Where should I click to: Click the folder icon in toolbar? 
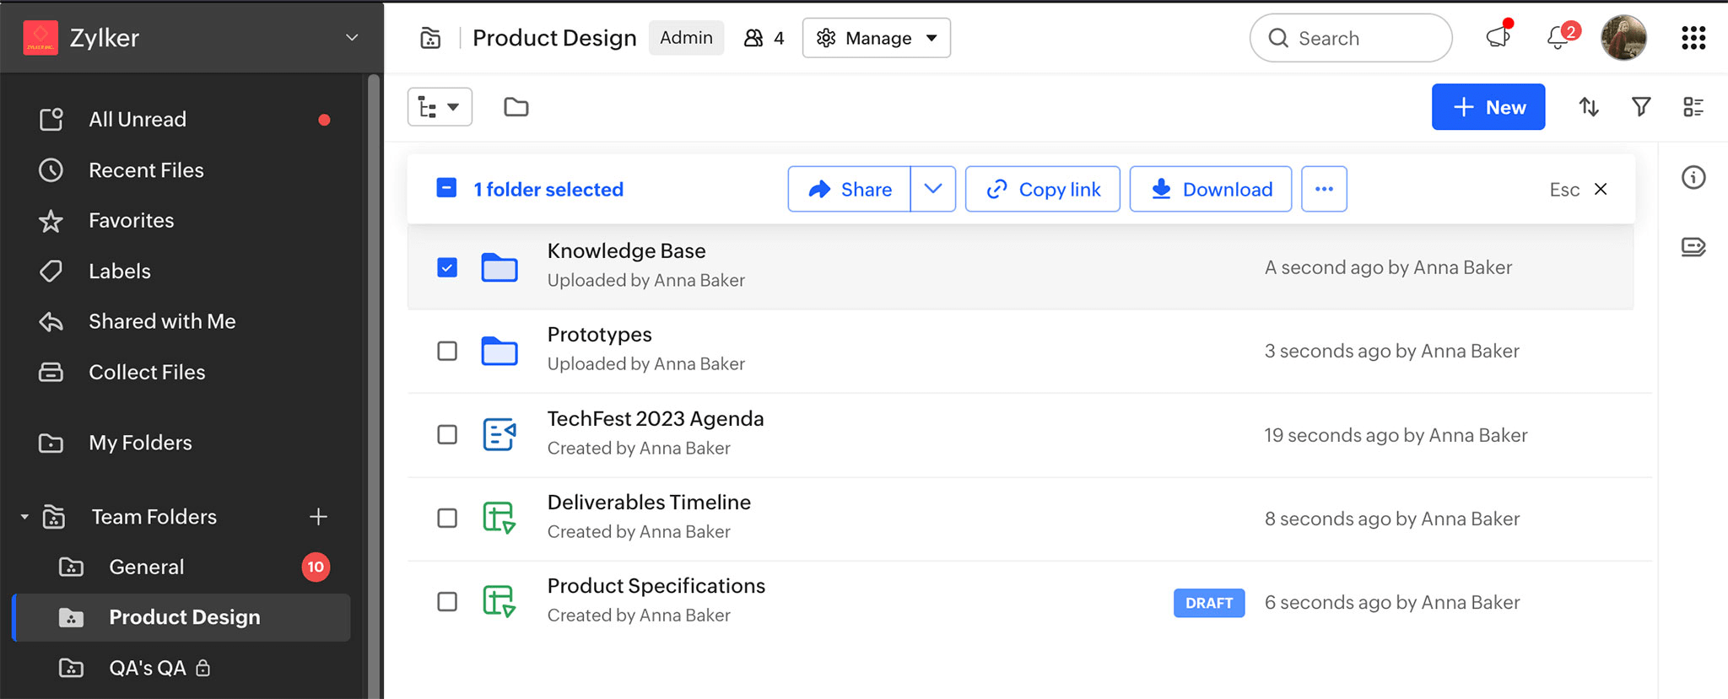[516, 107]
